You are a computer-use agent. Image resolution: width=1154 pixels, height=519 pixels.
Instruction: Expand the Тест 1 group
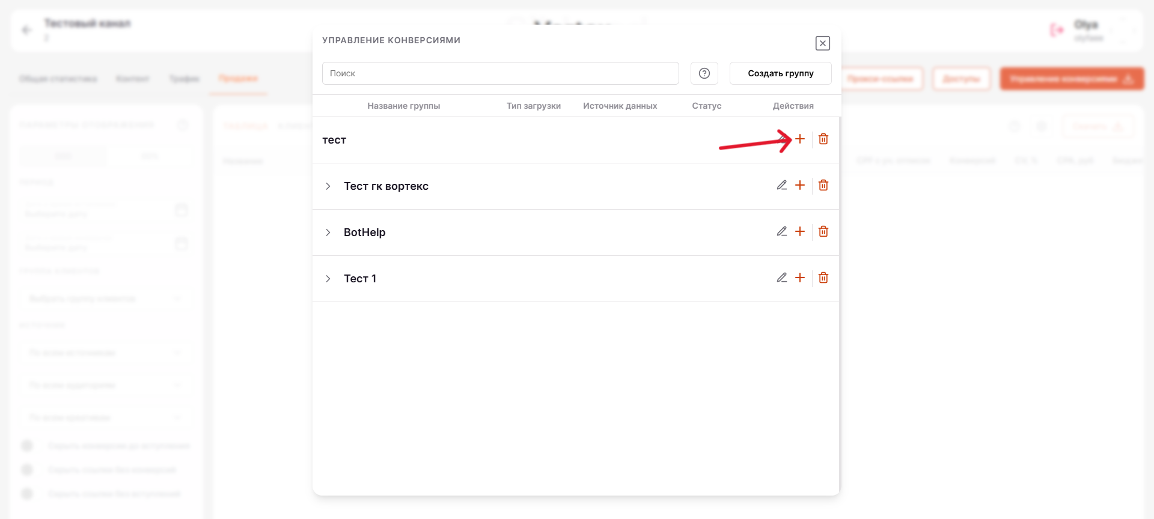(x=328, y=279)
